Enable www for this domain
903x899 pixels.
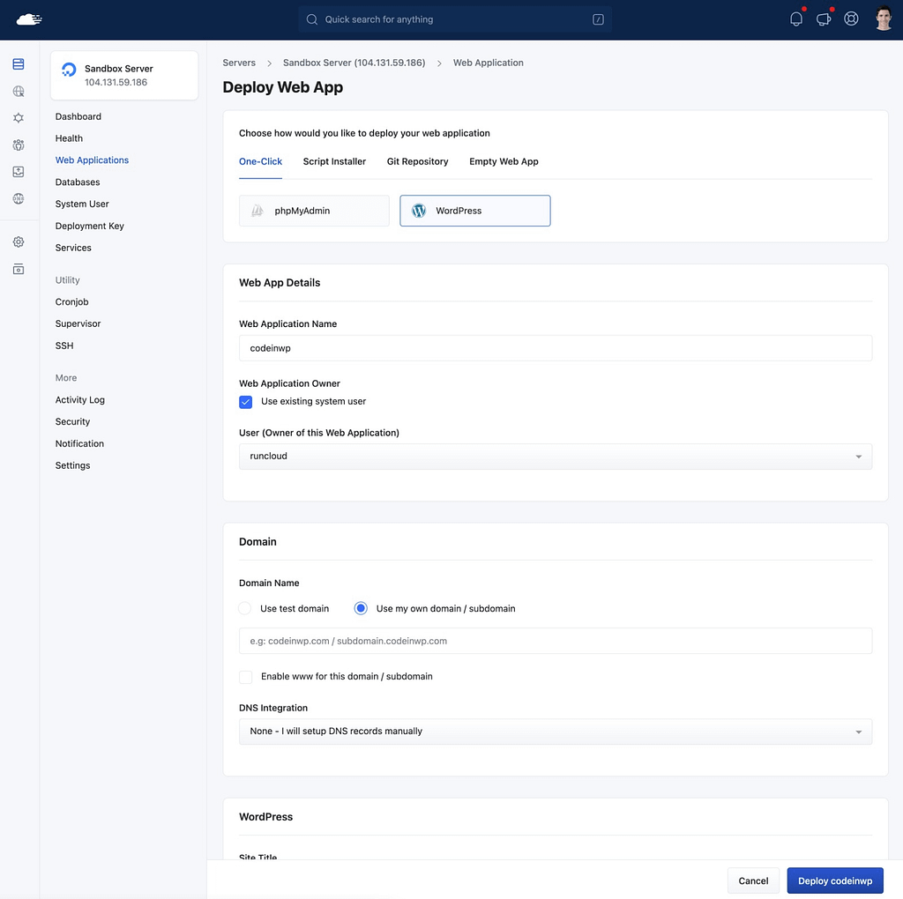point(245,677)
